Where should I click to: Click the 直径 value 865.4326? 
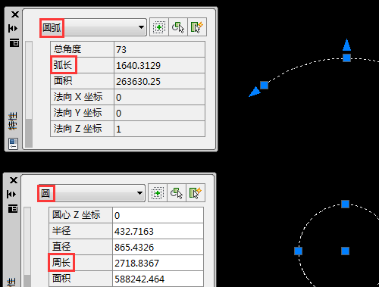[x=158, y=247]
